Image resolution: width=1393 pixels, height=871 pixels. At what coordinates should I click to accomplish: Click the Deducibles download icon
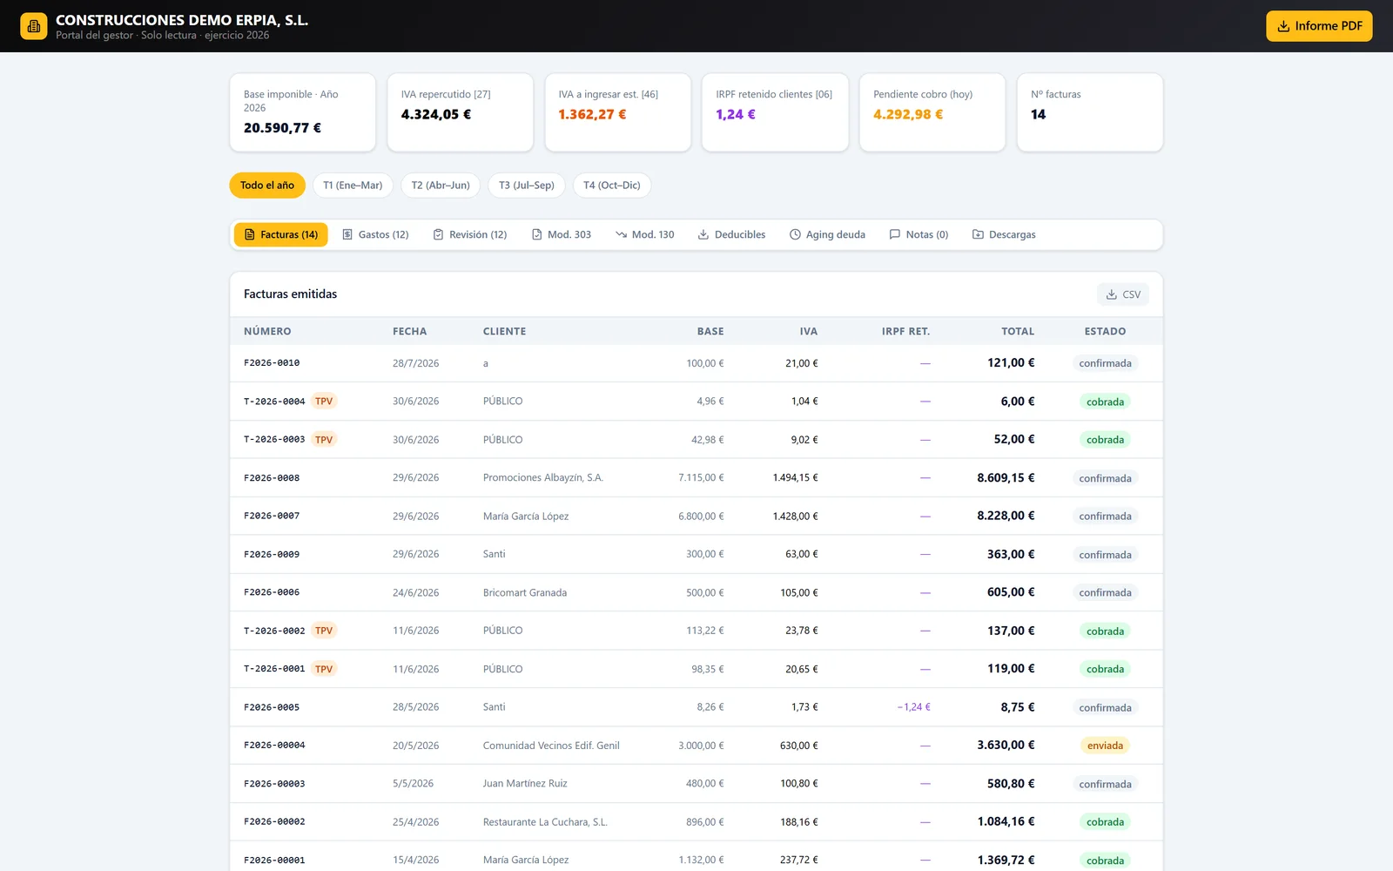[703, 234]
